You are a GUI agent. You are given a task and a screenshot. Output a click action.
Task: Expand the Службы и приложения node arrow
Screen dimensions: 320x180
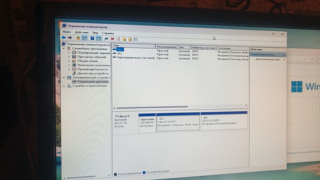[x=64, y=86]
